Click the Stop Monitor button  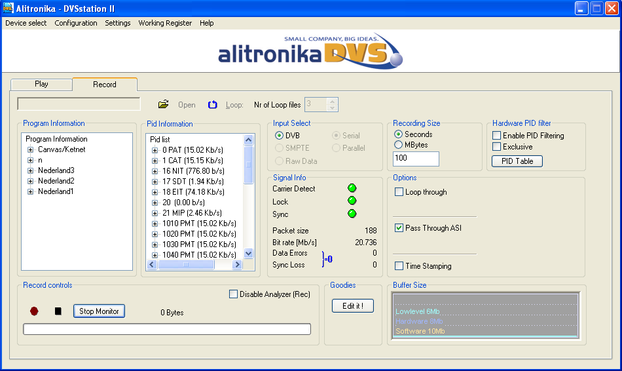click(99, 311)
